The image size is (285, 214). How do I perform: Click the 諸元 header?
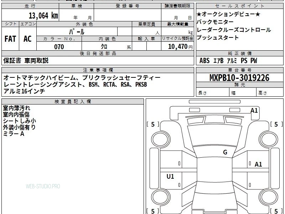pos(239,85)
